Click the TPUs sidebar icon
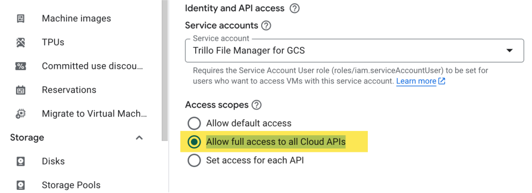This screenshot has height=193, width=532. [21, 43]
